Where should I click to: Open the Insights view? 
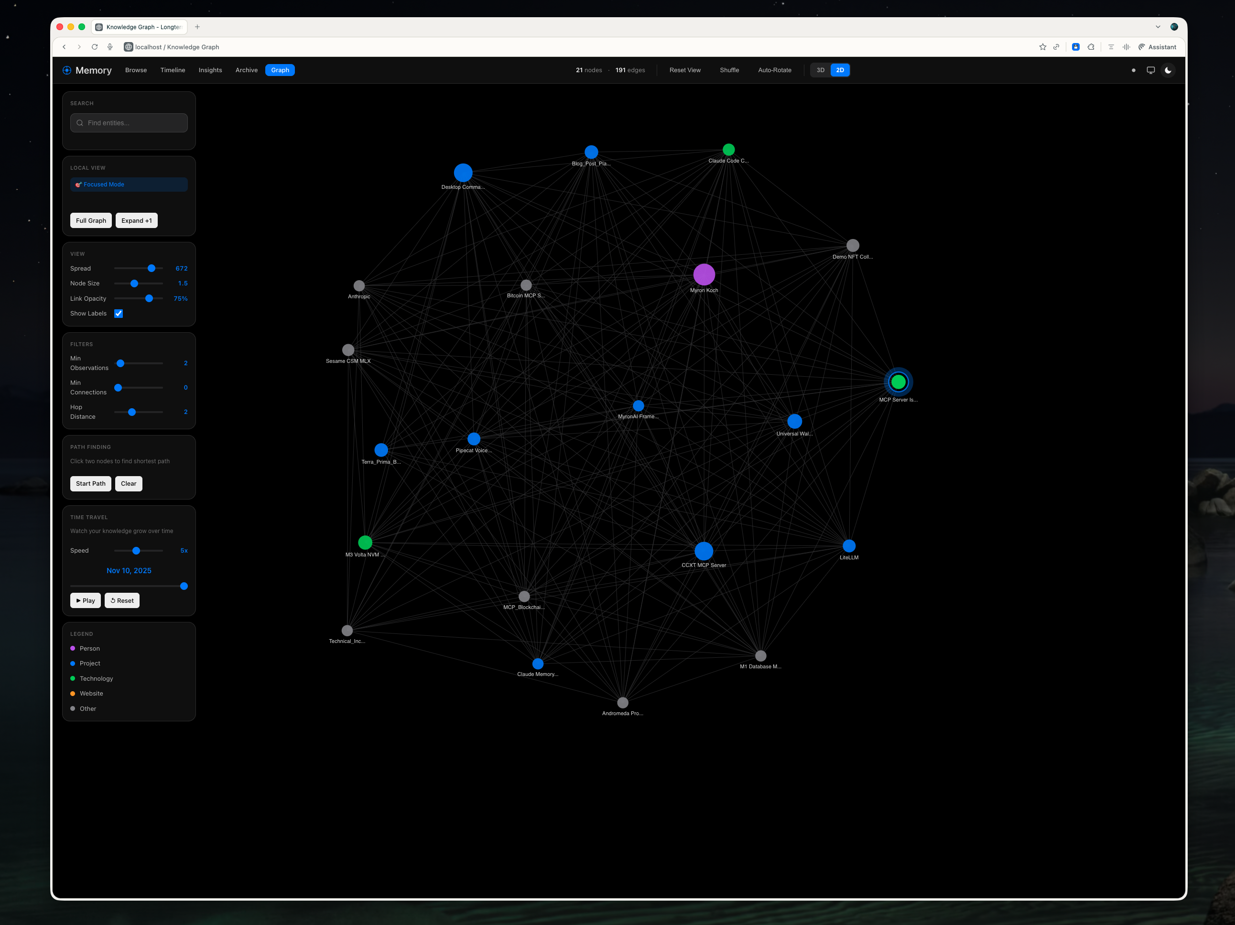coord(210,70)
